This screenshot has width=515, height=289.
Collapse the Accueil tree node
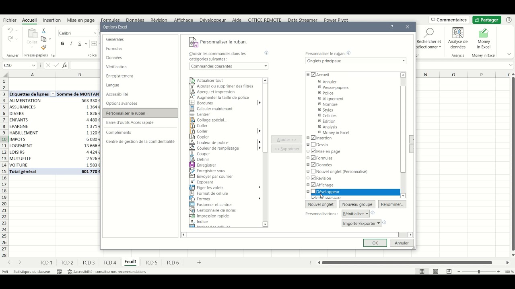tap(308, 75)
